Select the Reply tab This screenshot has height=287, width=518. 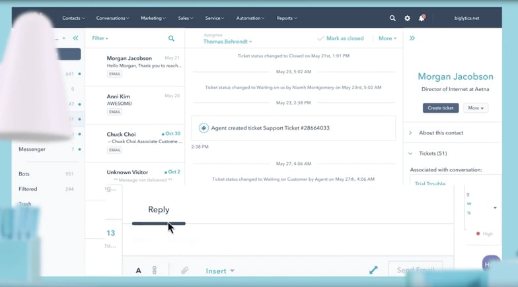(x=159, y=210)
